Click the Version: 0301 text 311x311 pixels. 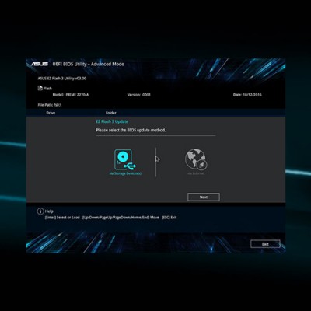click(139, 95)
